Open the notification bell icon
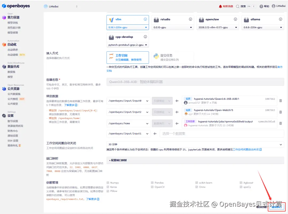 coord(221,6)
